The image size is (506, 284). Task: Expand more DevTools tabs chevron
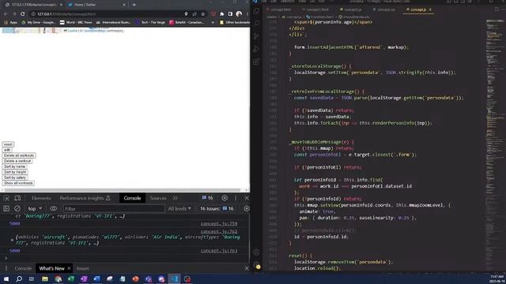click(x=176, y=198)
